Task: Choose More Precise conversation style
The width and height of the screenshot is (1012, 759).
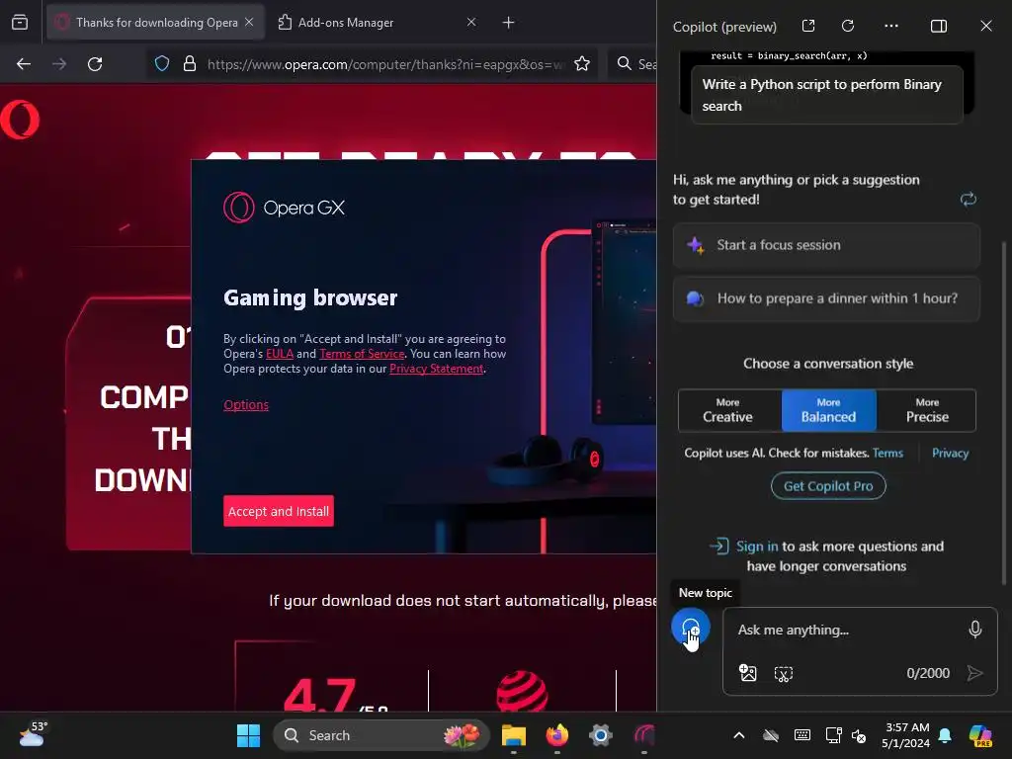Action: click(x=926, y=410)
